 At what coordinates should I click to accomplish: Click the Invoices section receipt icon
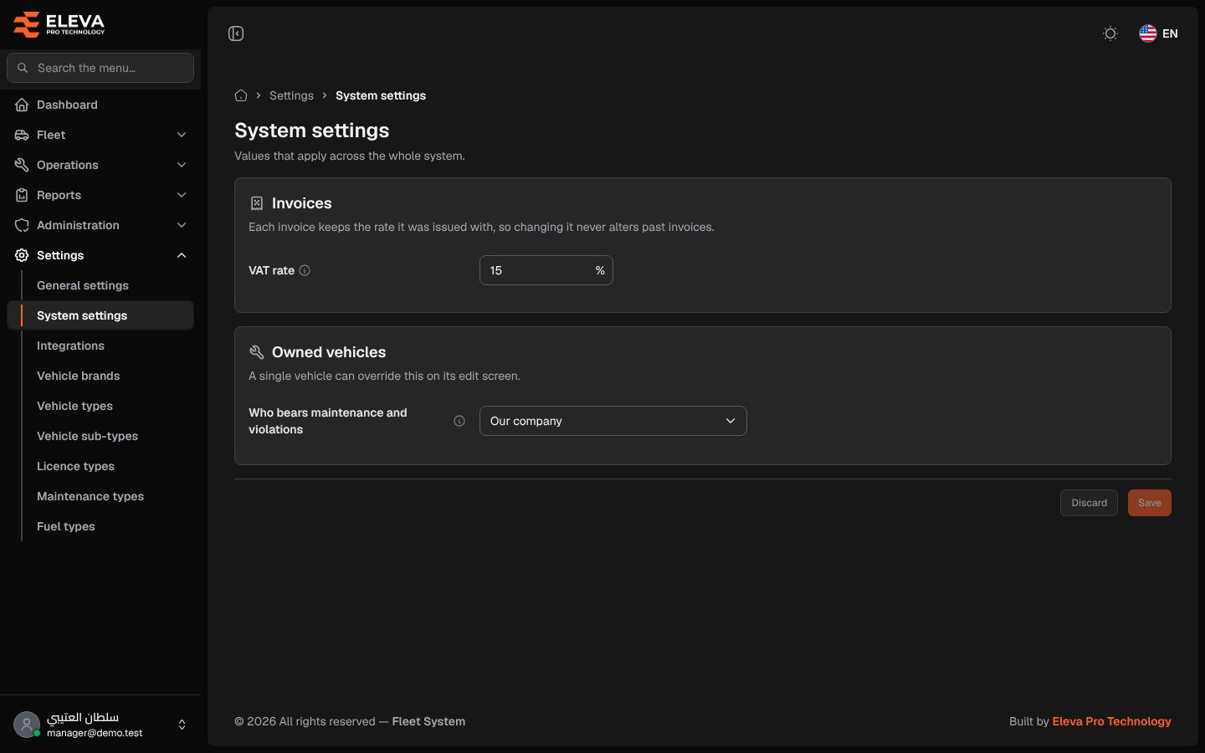(257, 203)
